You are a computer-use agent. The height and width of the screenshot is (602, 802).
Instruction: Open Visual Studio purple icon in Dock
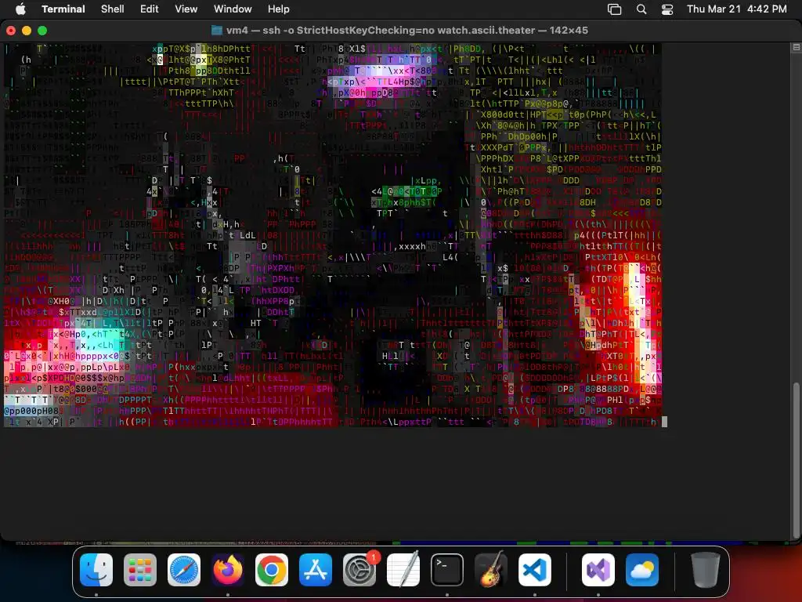click(598, 570)
